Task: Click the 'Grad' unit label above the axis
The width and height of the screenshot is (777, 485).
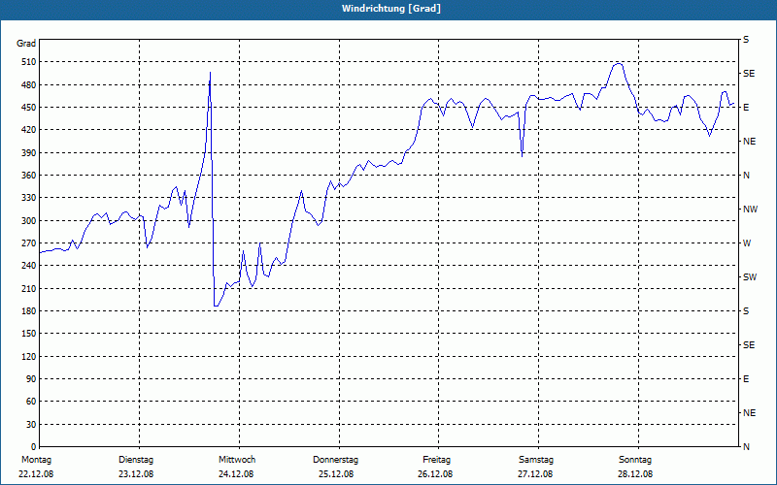Action: click(26, 44)
